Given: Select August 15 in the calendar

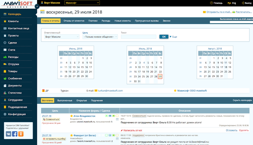Looking at the screenshot, I should coord(213,67).
